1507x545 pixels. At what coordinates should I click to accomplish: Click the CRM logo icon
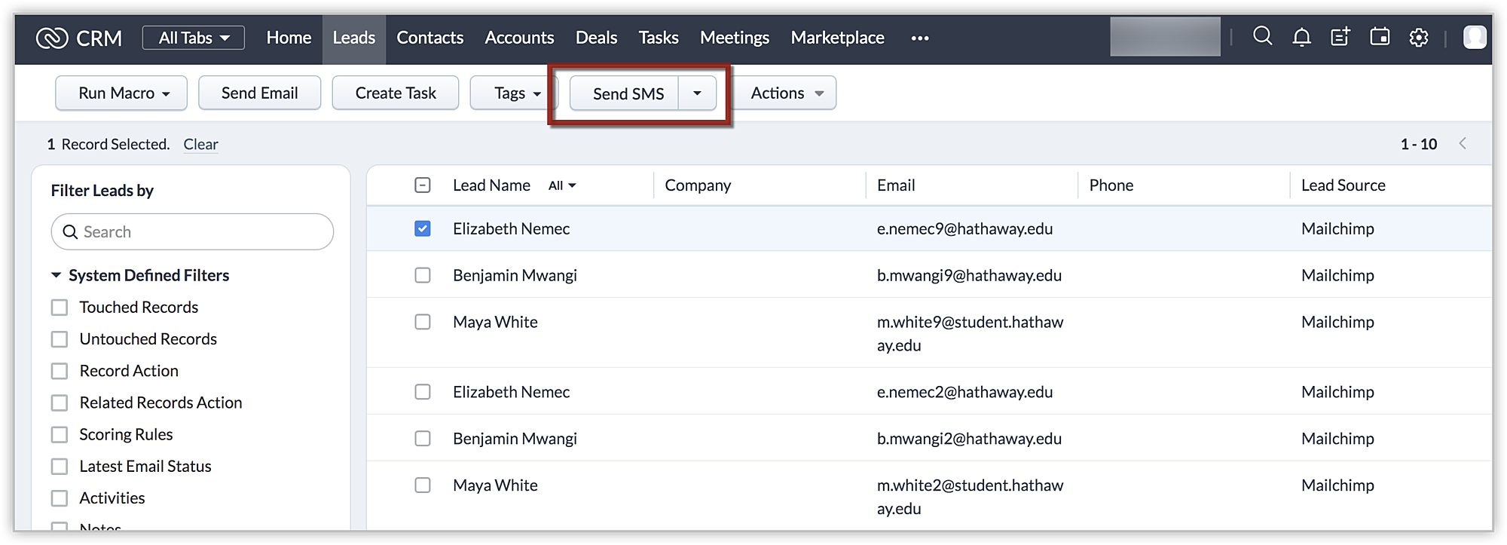click(x=52, y=38)
